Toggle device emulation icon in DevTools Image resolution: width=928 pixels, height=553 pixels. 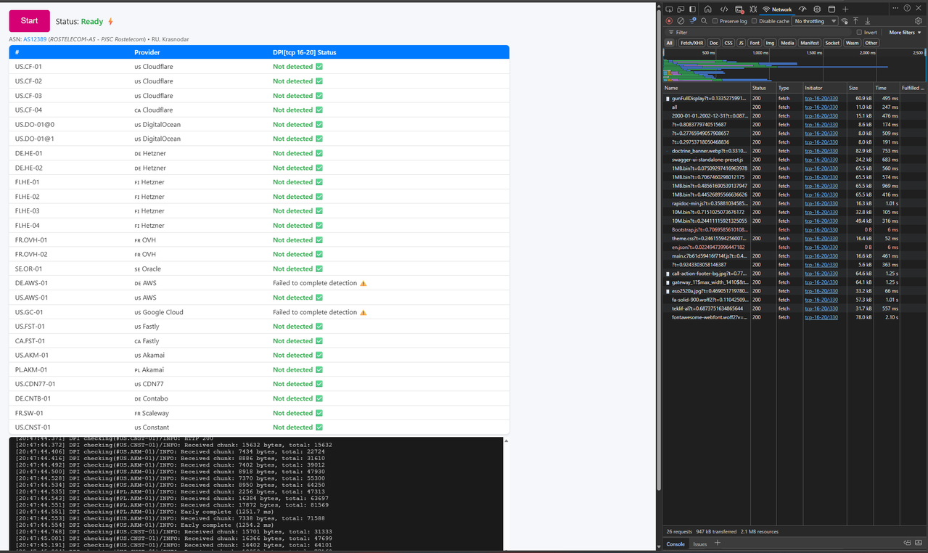pyautogui.click(x=681, y=9)
